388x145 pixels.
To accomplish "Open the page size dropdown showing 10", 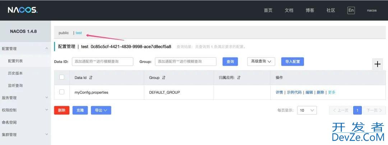I will 307,110.
